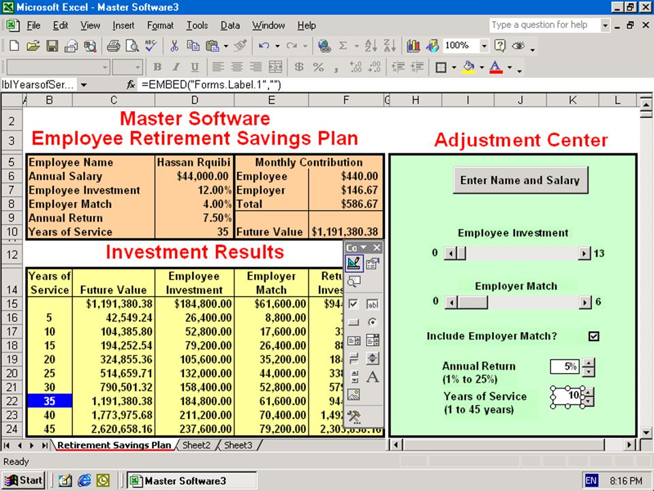Open the Format menu
The image size is (654, 491).
click(x=160, y=25)
